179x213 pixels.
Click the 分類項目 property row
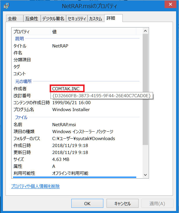pyautogui.click(x=77, y=60)
